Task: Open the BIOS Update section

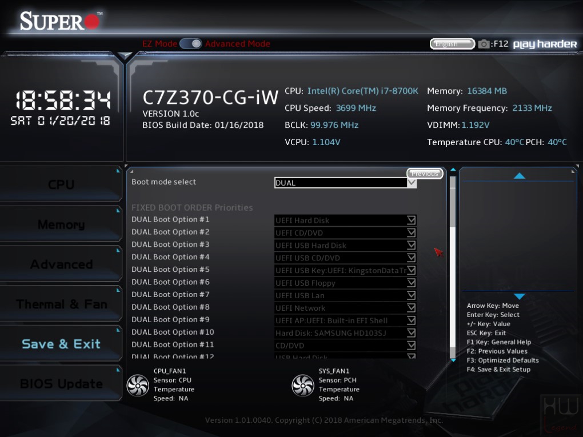Action: 61,383
